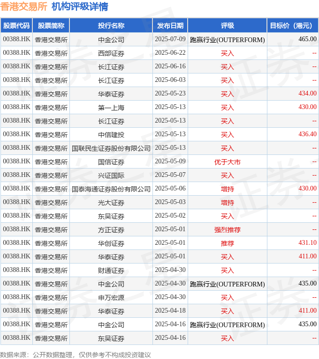This screenshot has width=319, height=359.
Task: Click the 投行名称 column header
Action: [x=111, y=26]
